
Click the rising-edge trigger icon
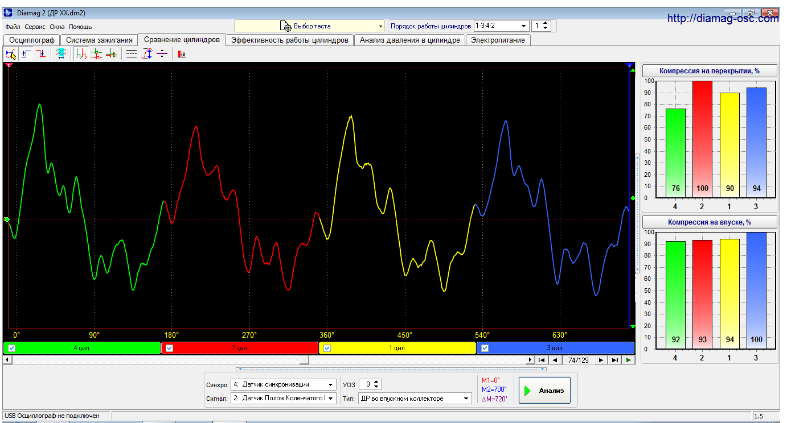(26, 54)
